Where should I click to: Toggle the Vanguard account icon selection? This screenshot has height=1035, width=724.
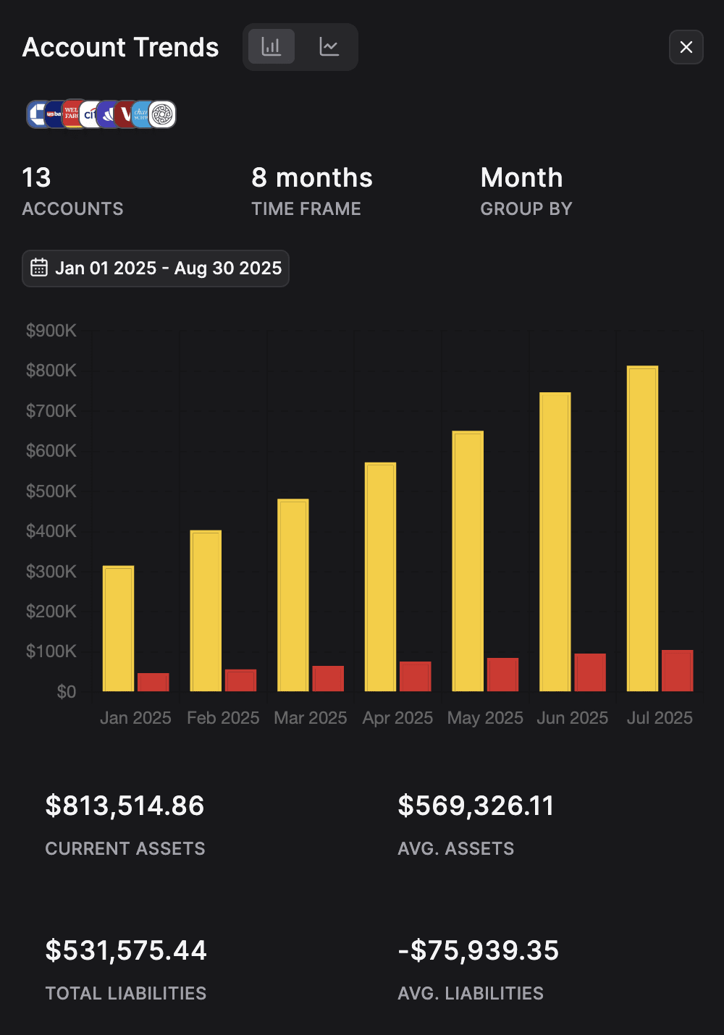[125, 114]
